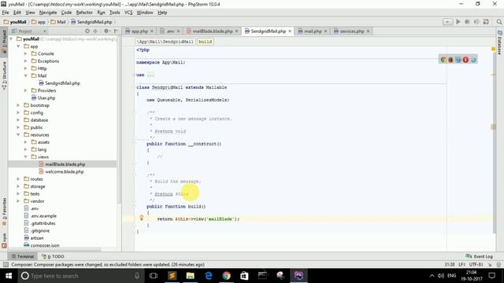Switch to services.php editor tab

pyautogui.click(x=352, y=31)
